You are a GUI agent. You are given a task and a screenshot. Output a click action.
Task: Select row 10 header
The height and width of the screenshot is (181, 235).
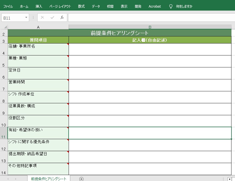pyautogui.click(x=4, y=121)
